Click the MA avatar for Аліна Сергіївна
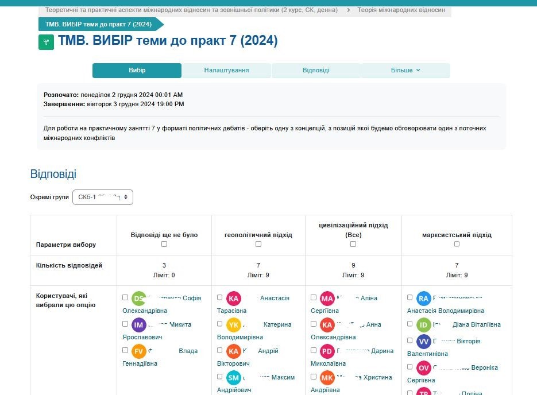Viewport: 537px width, 395px height. coord(327,299)
